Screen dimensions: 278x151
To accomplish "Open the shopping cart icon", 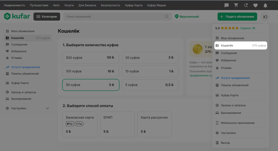I will [236, 5].
